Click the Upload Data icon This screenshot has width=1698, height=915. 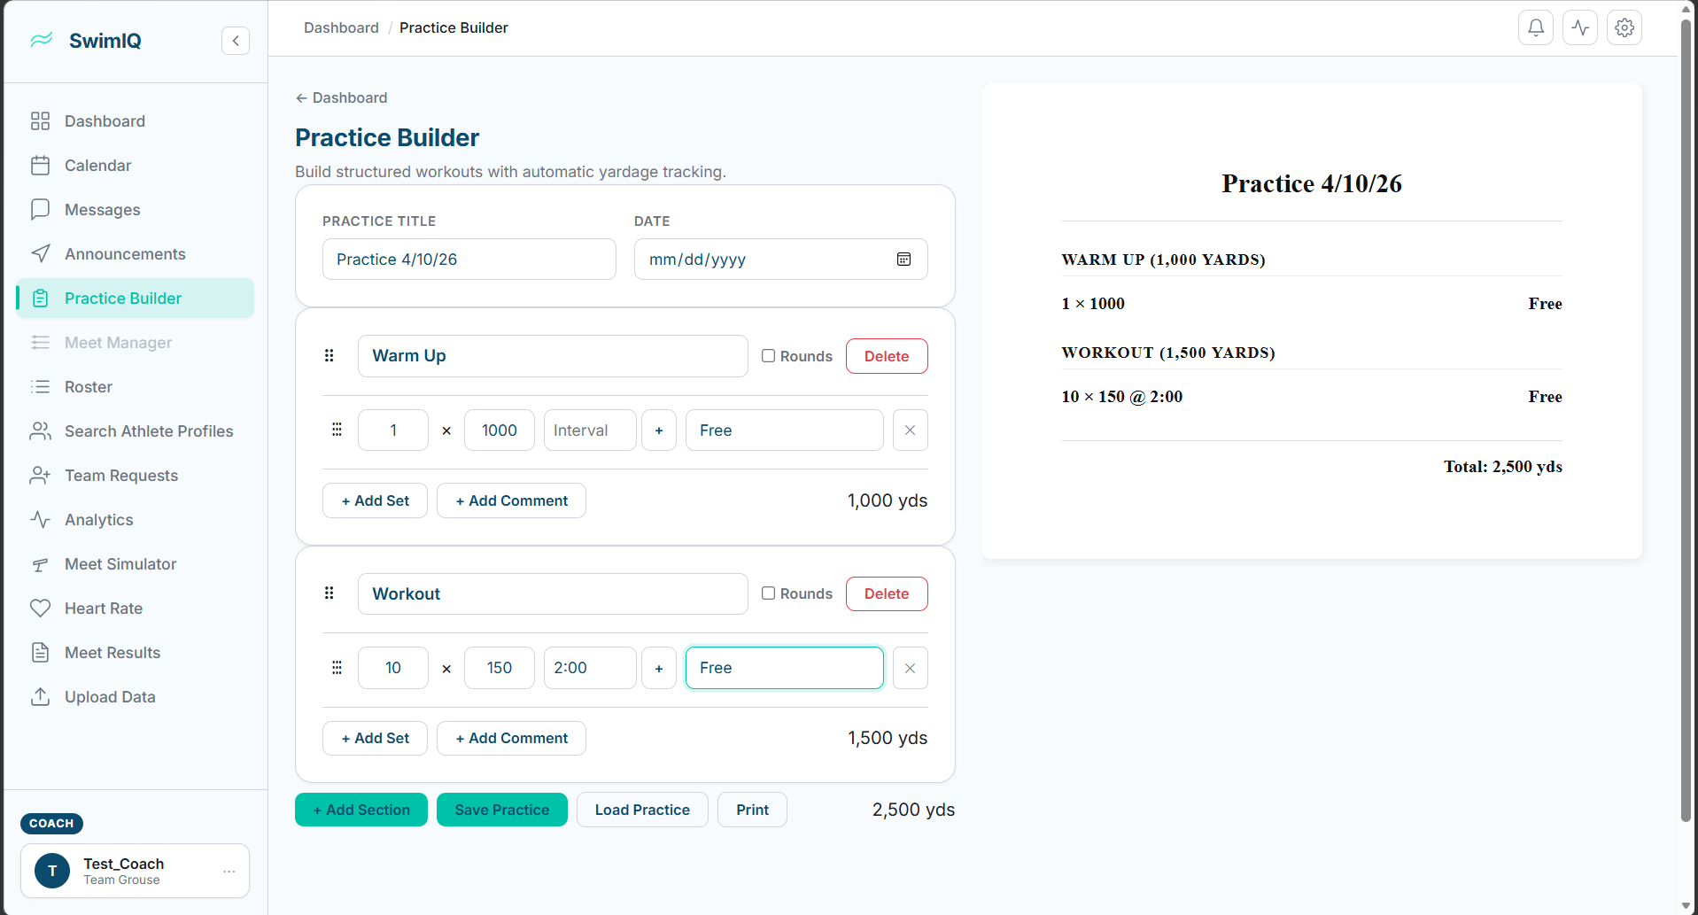41,696
